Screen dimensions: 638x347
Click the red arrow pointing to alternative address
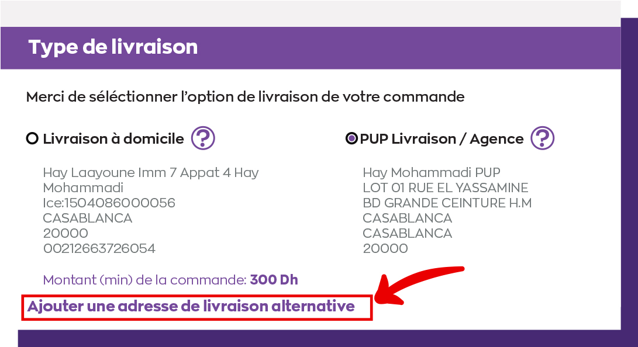(x=419, y=284)
